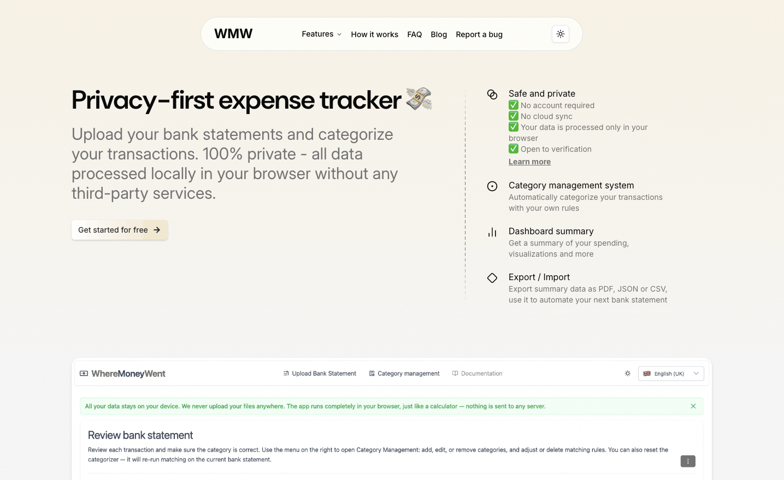Open the English (UK) language selector
784x480 pixels.
(x=671, y=373)
